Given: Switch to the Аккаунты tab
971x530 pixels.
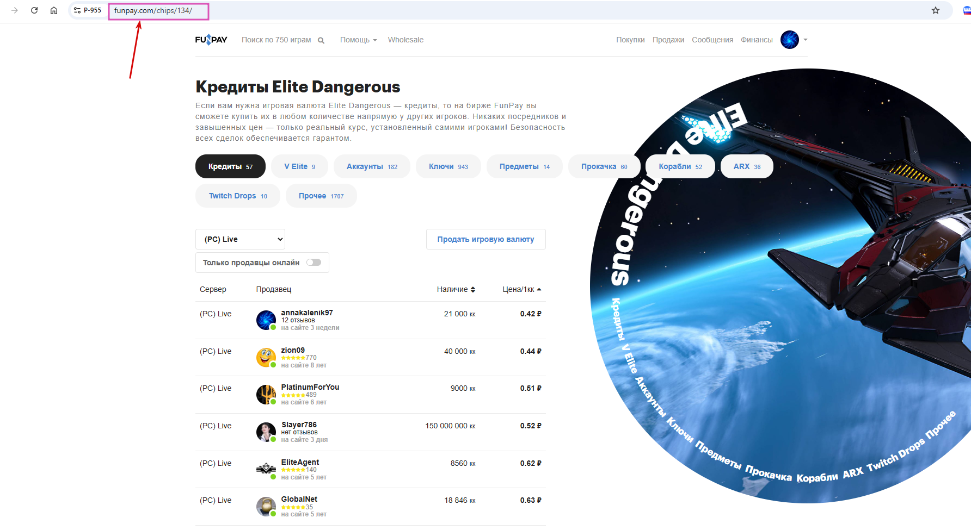Looking at the screenshot, I should pyautogui.click(x=372, y=166).
